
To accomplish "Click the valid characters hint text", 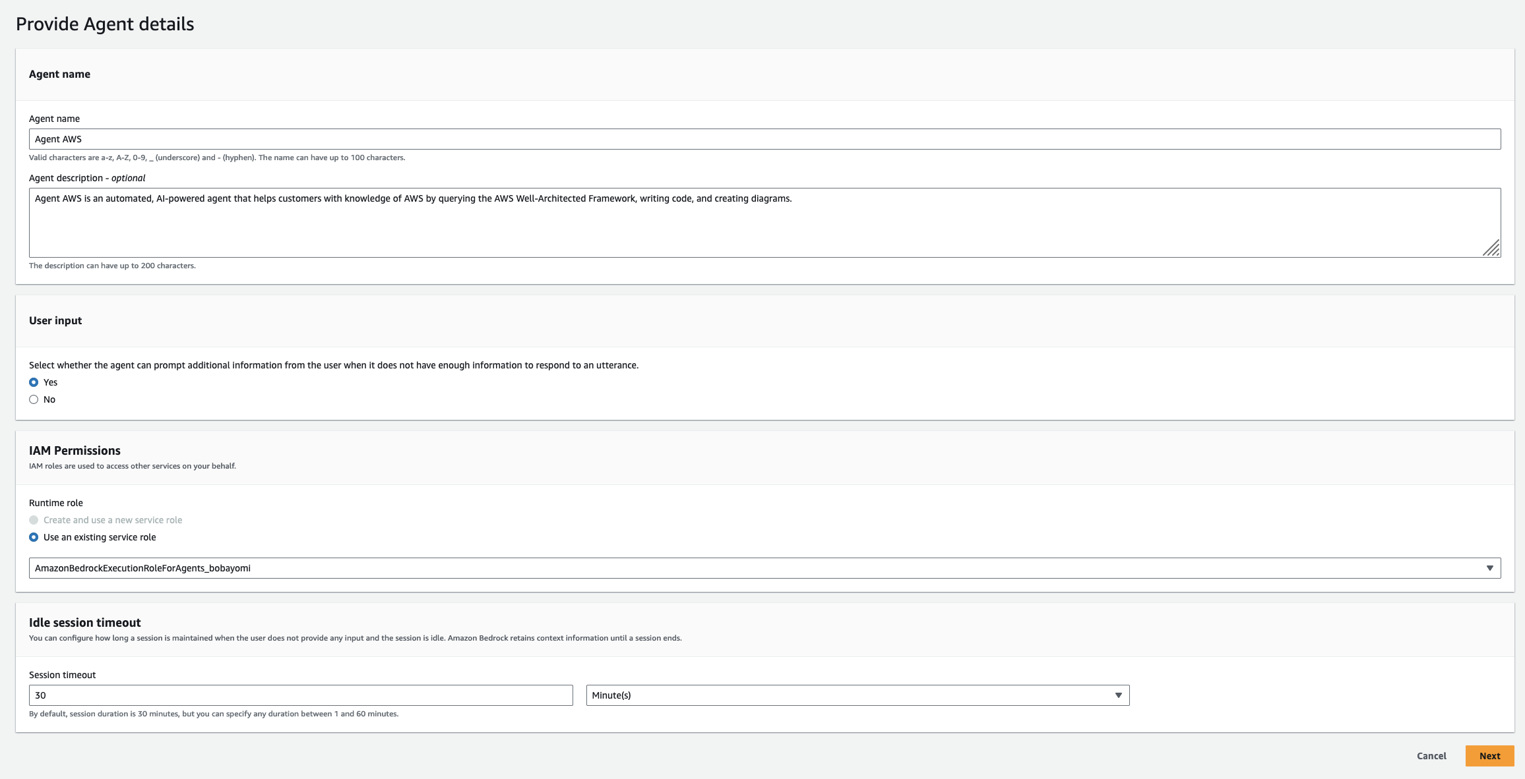I will coord(217,158).
